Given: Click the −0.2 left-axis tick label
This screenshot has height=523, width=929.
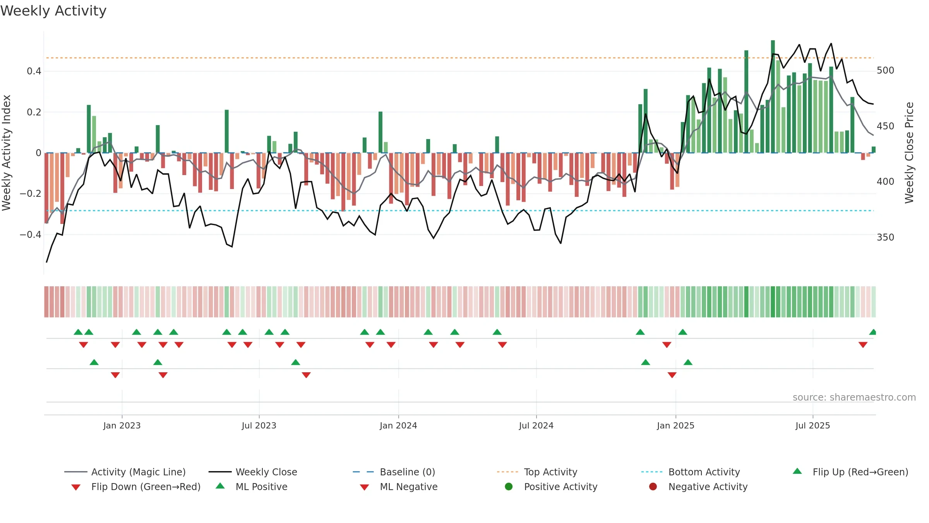Looking at the screenshot, I should (31, 193).
